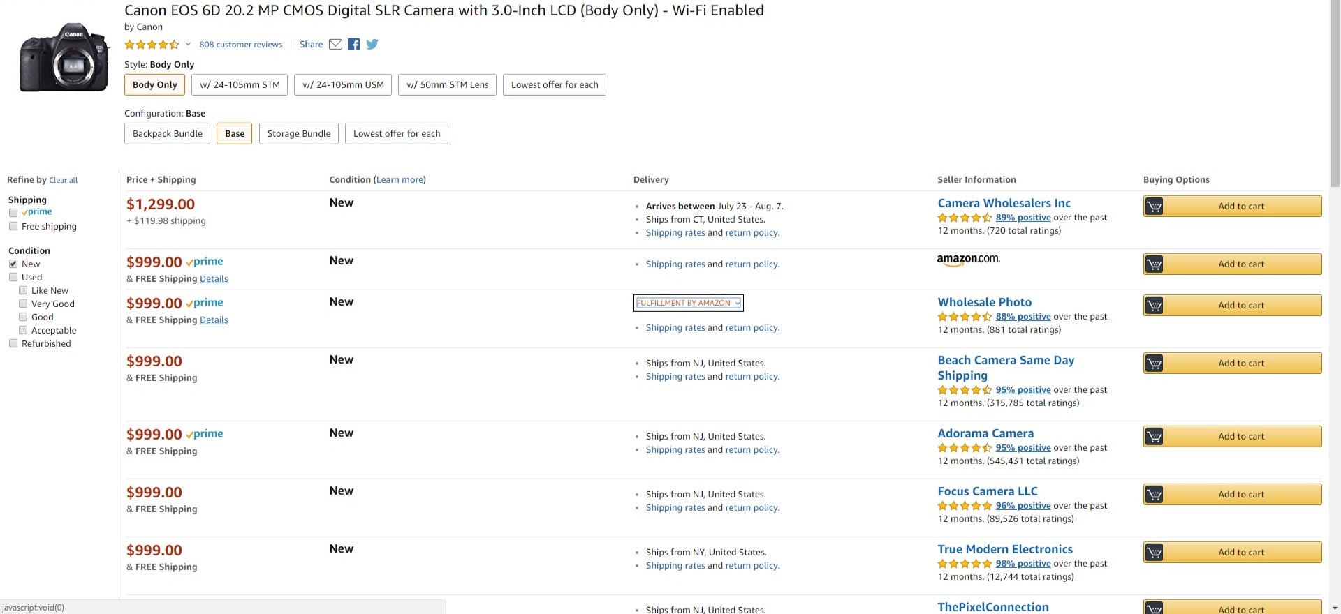Screen dimensions: 1341x614
Task: Select w/ 50mm STM Lens style
Action: coord(448,85)
